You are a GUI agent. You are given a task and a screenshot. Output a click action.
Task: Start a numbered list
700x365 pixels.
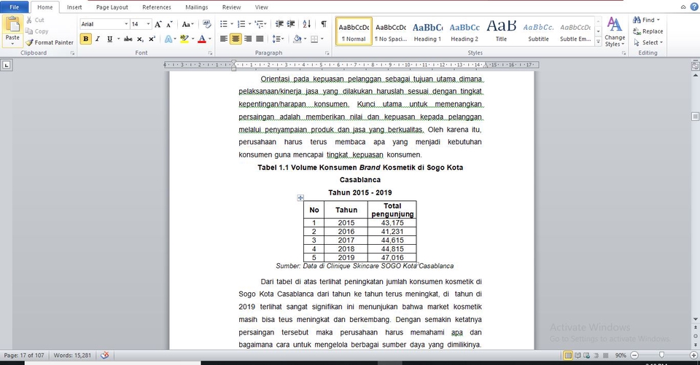coord(241,24)
